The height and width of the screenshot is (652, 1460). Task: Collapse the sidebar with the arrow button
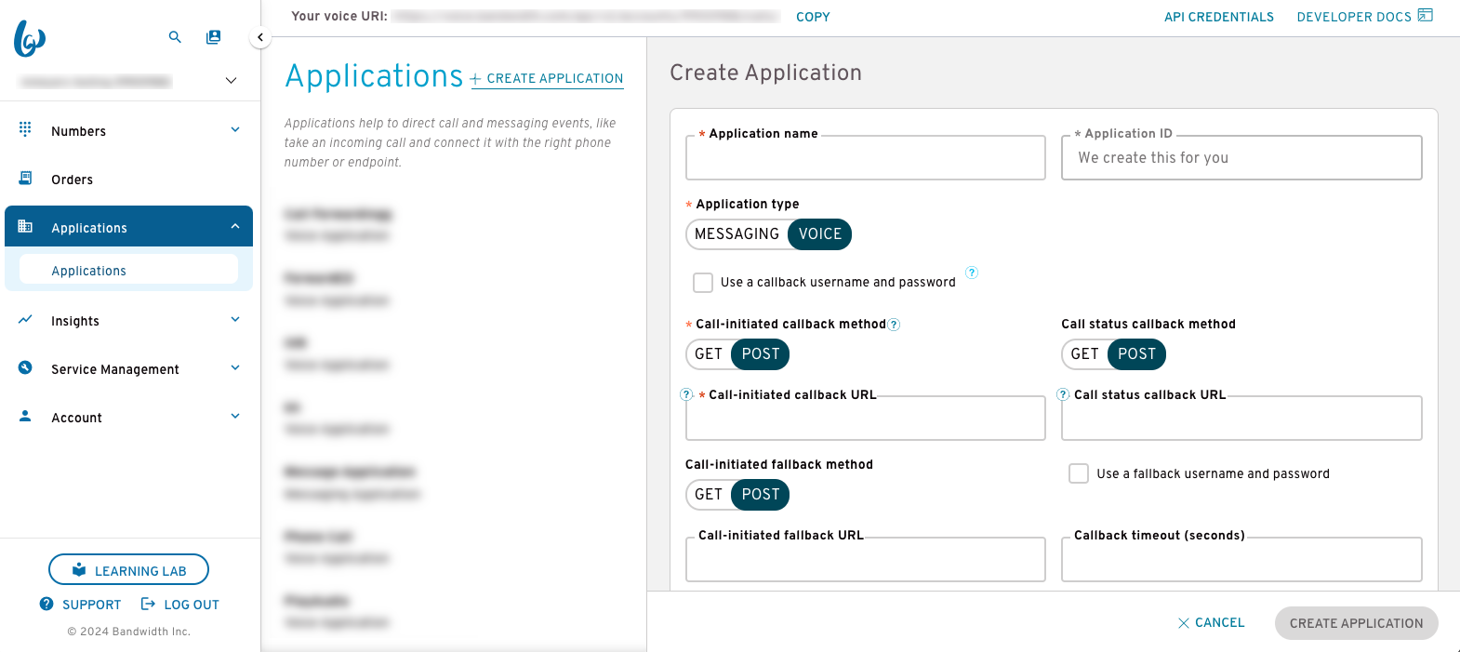coord(260,37)
